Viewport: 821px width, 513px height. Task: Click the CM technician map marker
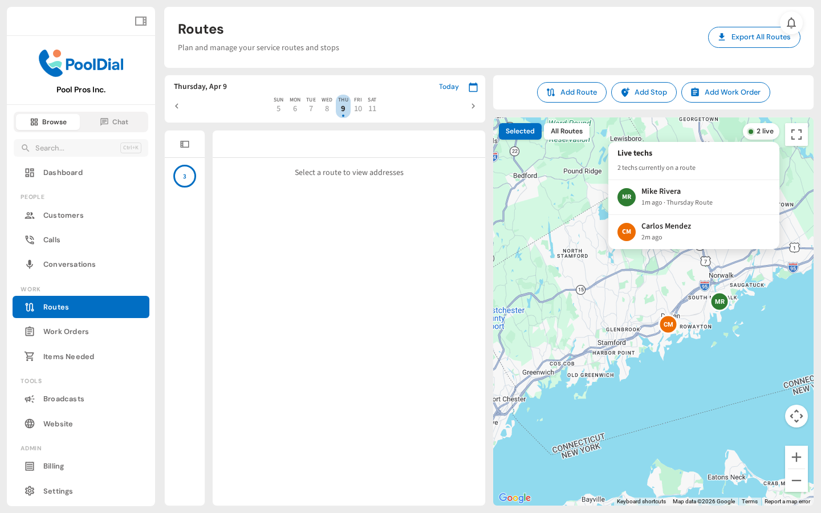pyautogui.click(x=668, y=324)
